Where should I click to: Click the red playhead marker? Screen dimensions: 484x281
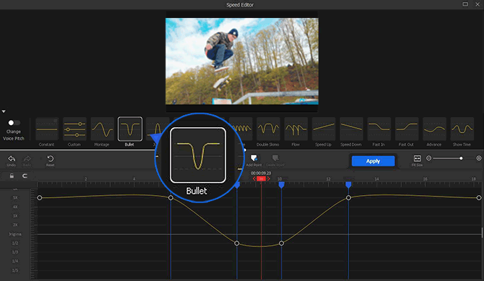[x=261, y=178]
